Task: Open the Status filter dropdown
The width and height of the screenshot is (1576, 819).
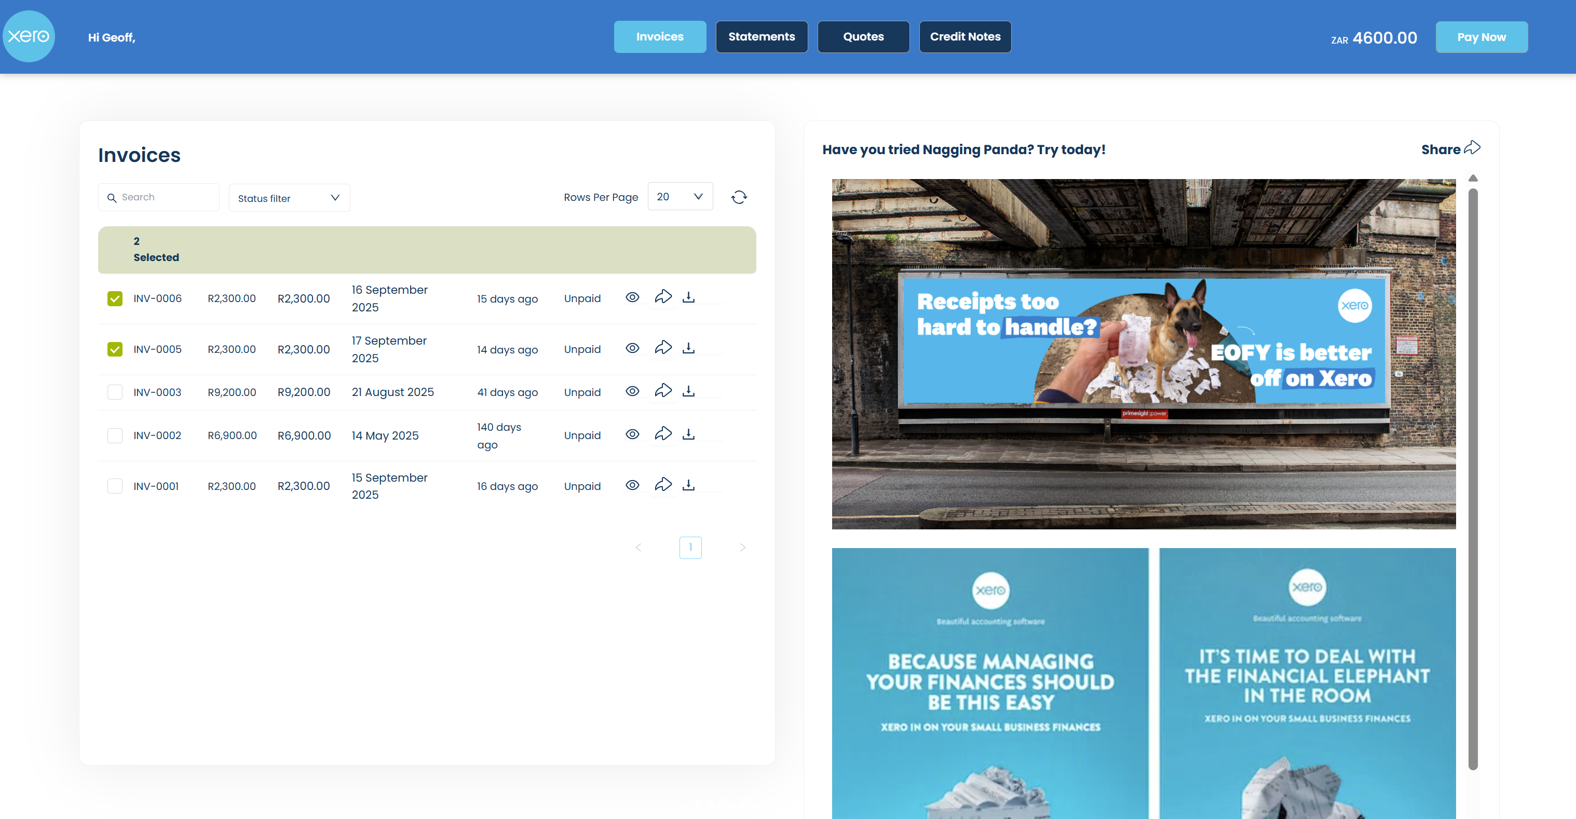Action: click(289, 198)
